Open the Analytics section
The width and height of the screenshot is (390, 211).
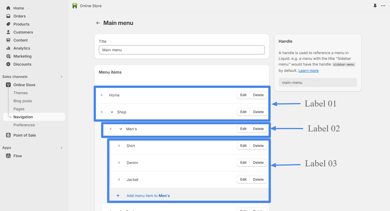pos(22,48)
